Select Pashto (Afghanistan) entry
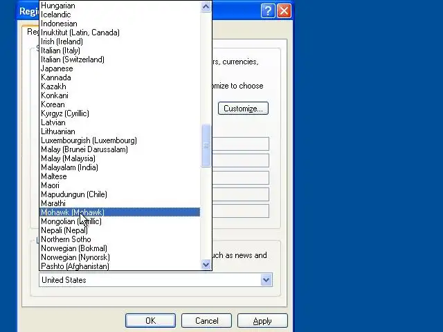This screenshot has width=443, height=332. [x=120, y=266]
